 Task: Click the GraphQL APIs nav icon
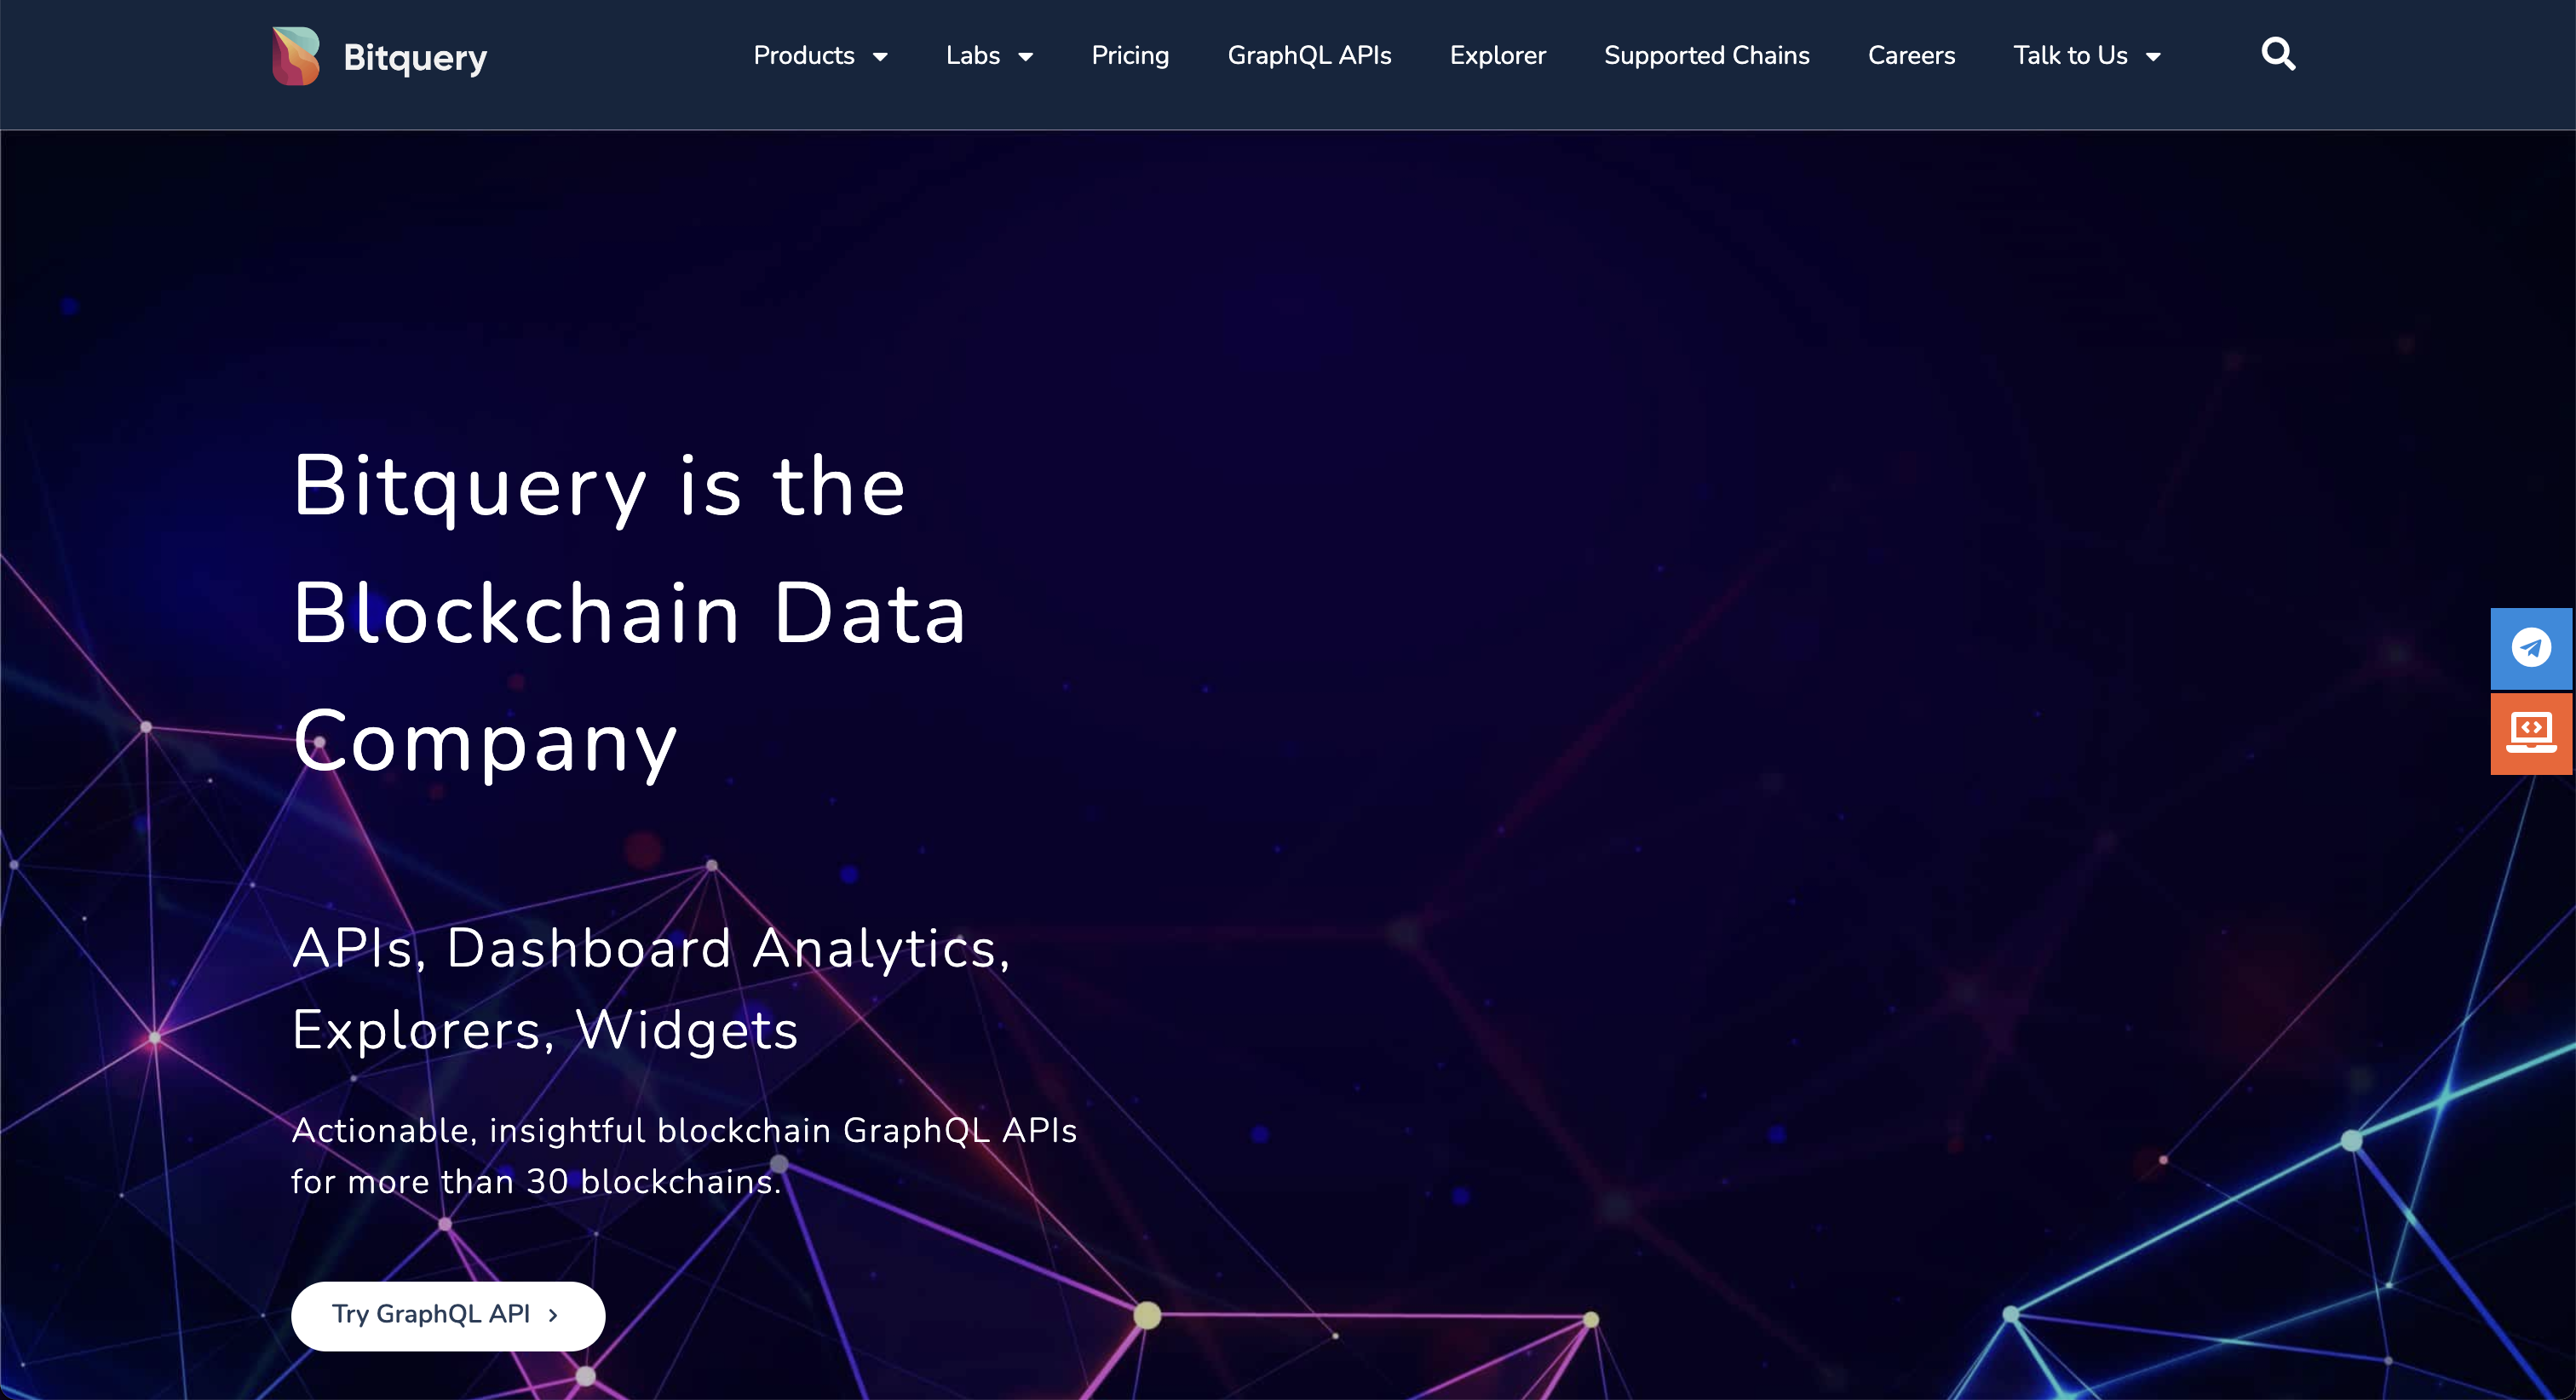click(1310, 55)
